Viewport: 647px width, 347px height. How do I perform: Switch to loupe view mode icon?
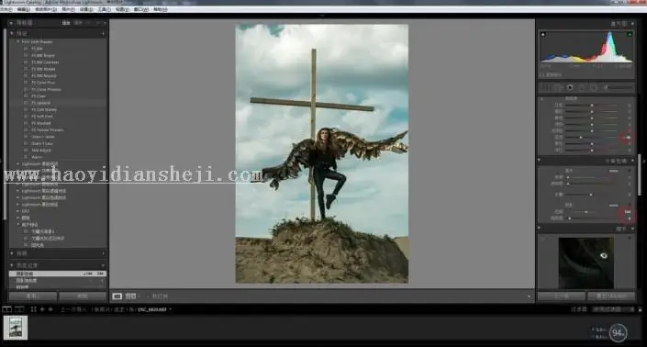click(x=117, y=297)
